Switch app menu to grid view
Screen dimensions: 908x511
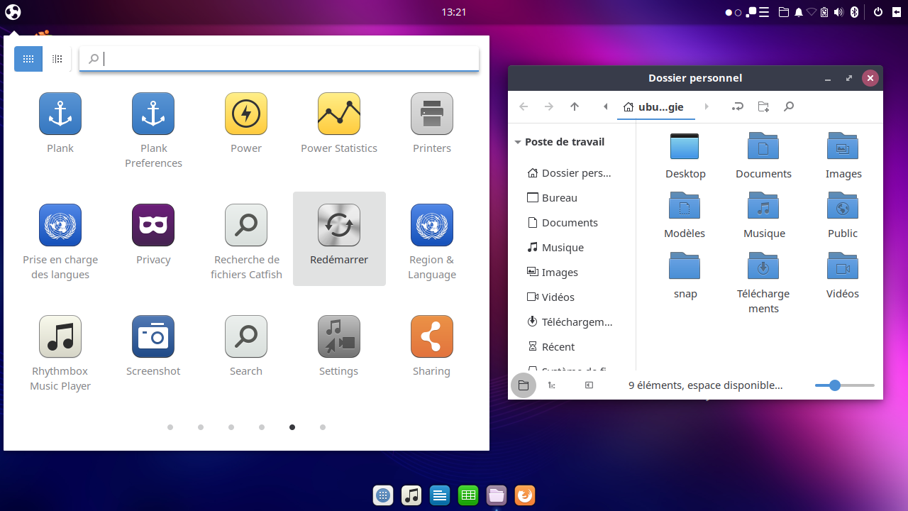tap(28, 59)
